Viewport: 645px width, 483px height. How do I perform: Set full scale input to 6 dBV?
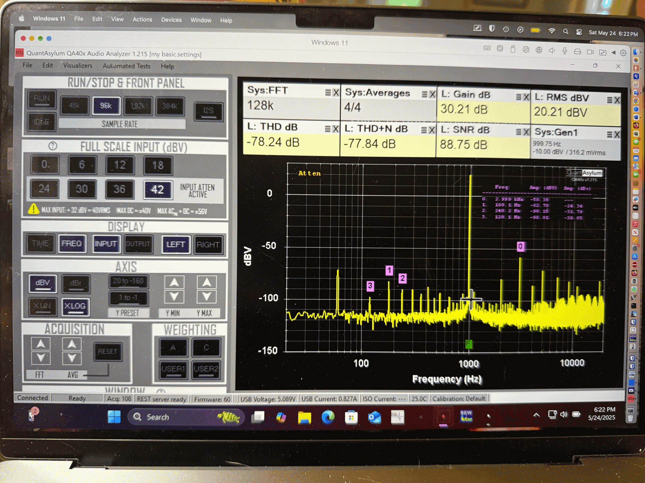pos(82,165)
